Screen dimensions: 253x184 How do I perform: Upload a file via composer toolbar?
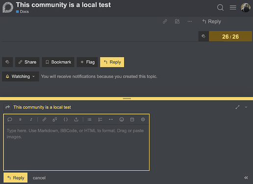point(76,119)
